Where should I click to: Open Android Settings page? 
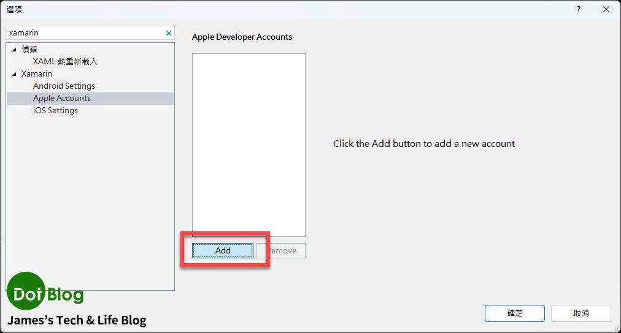coord(64,86)
